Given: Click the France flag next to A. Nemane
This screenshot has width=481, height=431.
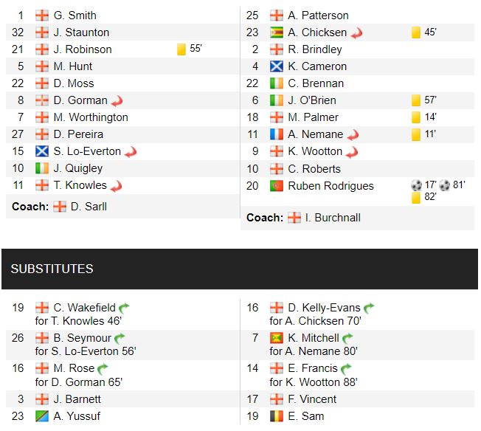Looking at the screenshot, I should 277,134.
